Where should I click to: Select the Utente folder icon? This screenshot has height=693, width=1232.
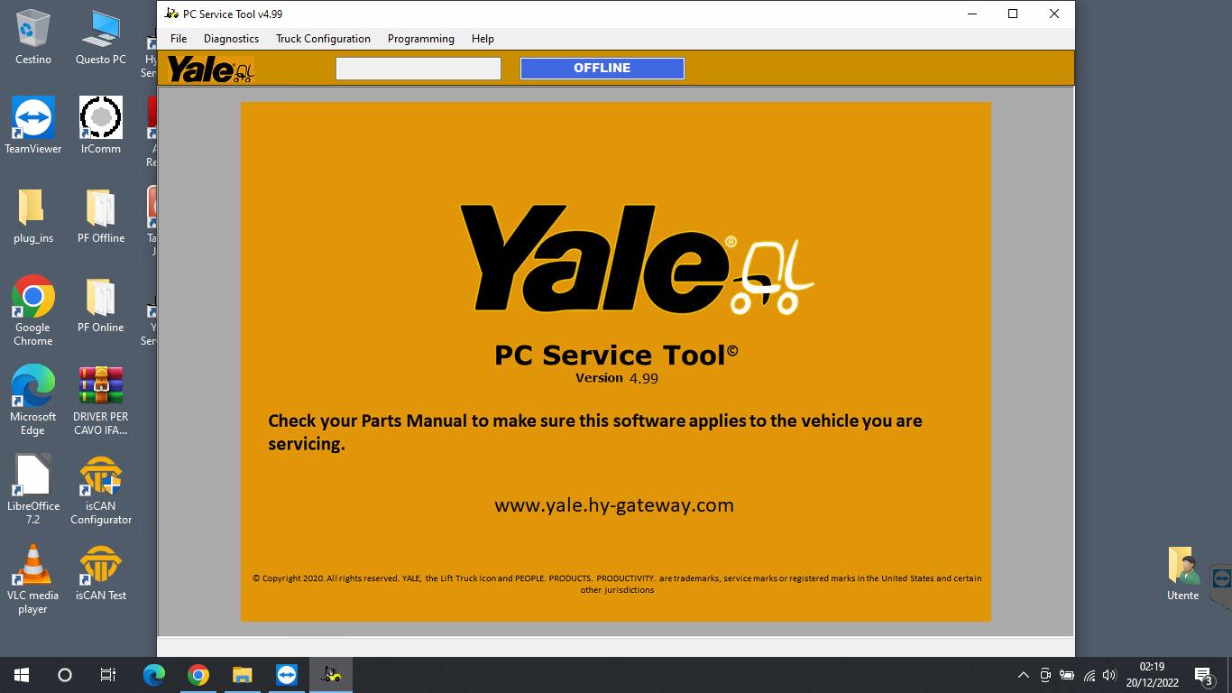(1183, 573)
